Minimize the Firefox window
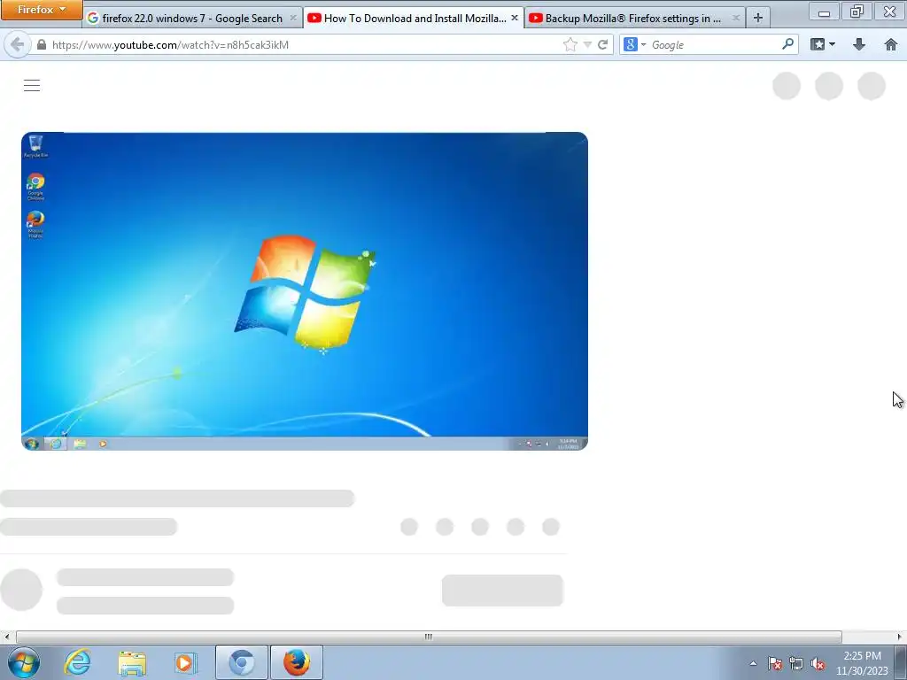 825,11
